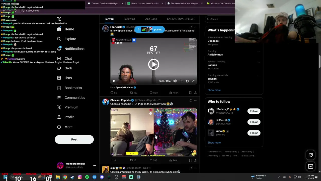Mute the FearBuck video volume icon
Viewport: 321px width, 181px height.
(175, 81)
